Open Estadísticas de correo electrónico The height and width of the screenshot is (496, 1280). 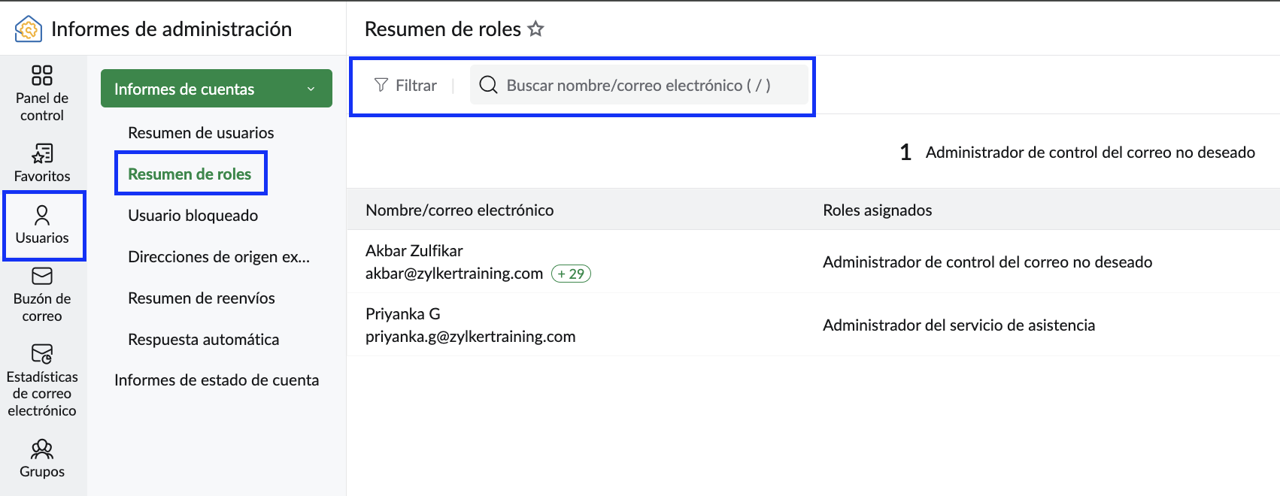(x=42, y=381)
